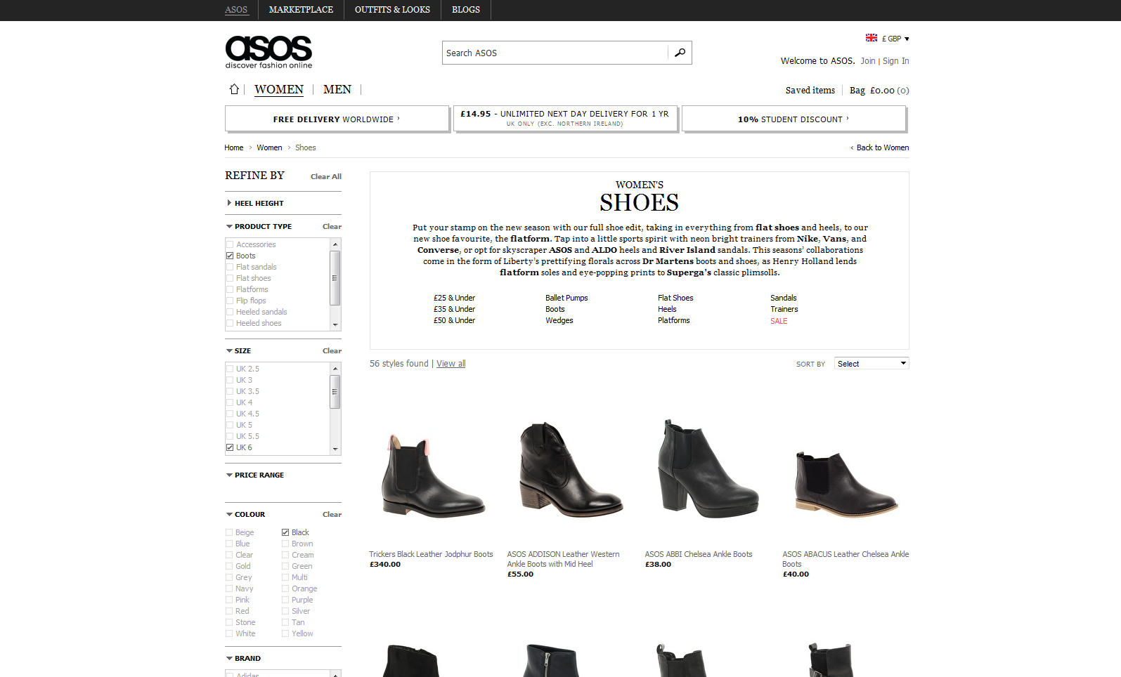The height and width of the screenshot is (677, 1121).
Task: Click Back to Women link
Action: [x=882, y=147]
